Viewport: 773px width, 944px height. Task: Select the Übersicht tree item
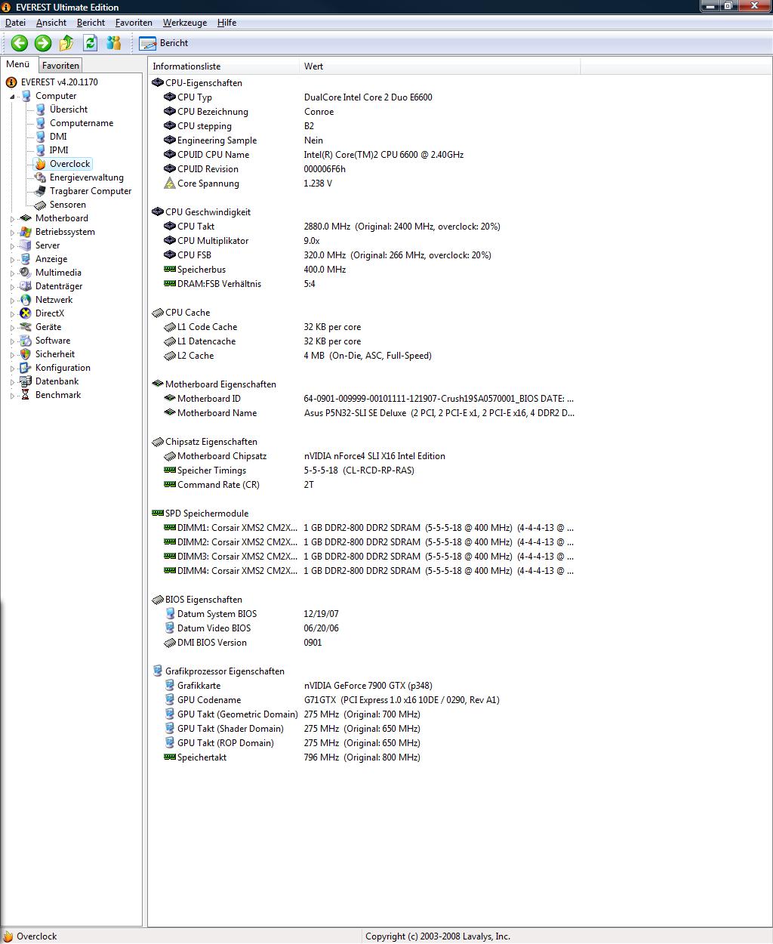tap(69, 110)
